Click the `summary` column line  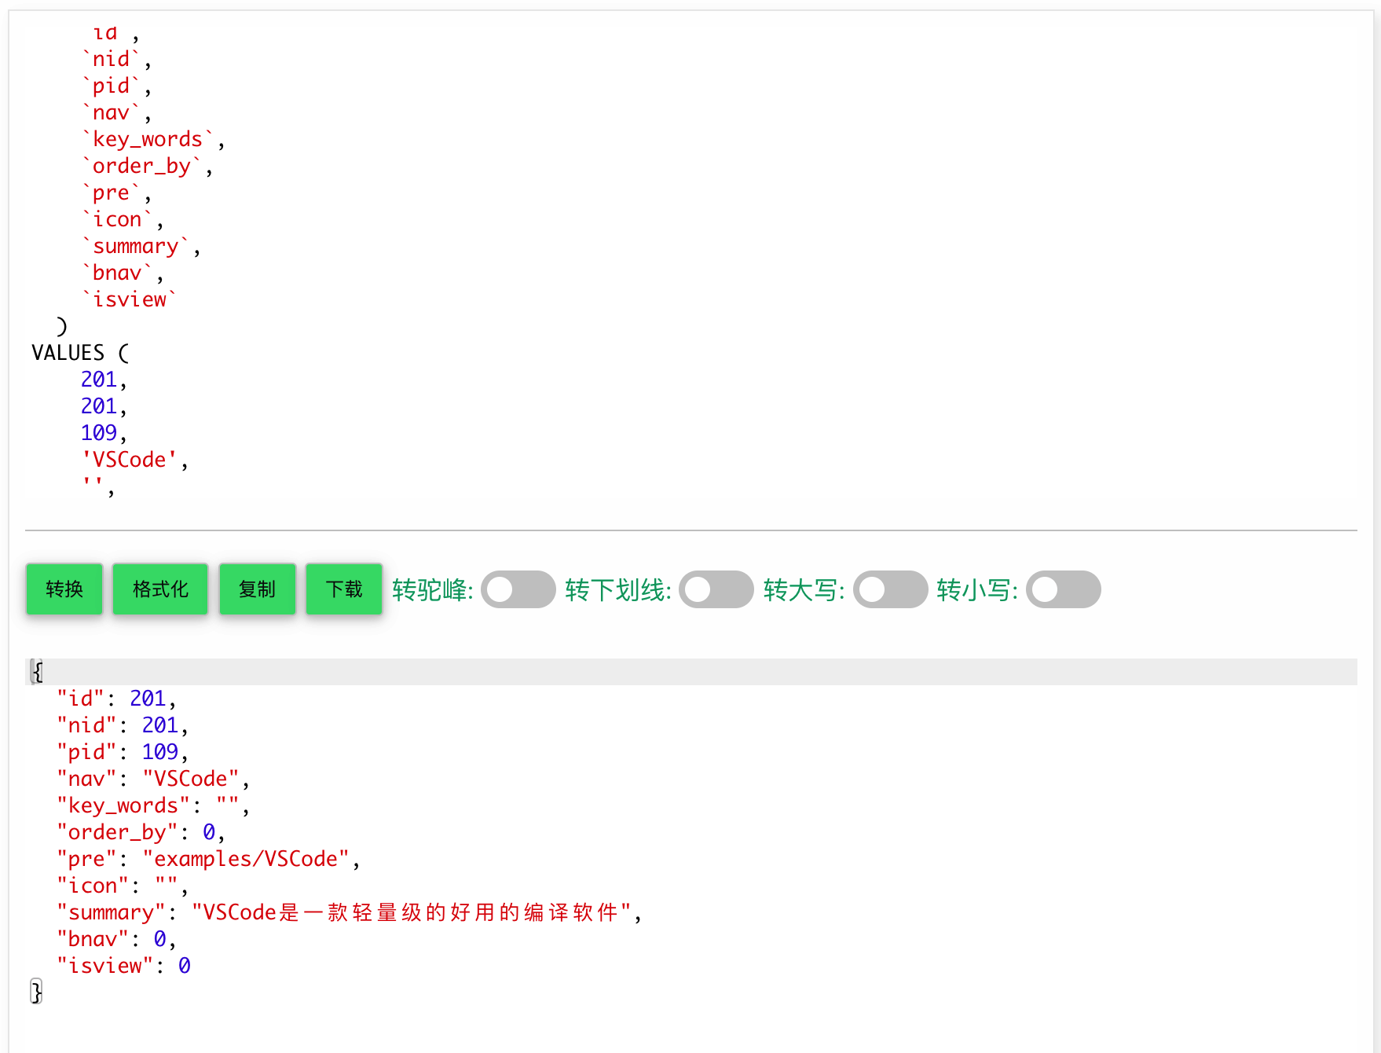pos(141,246)
